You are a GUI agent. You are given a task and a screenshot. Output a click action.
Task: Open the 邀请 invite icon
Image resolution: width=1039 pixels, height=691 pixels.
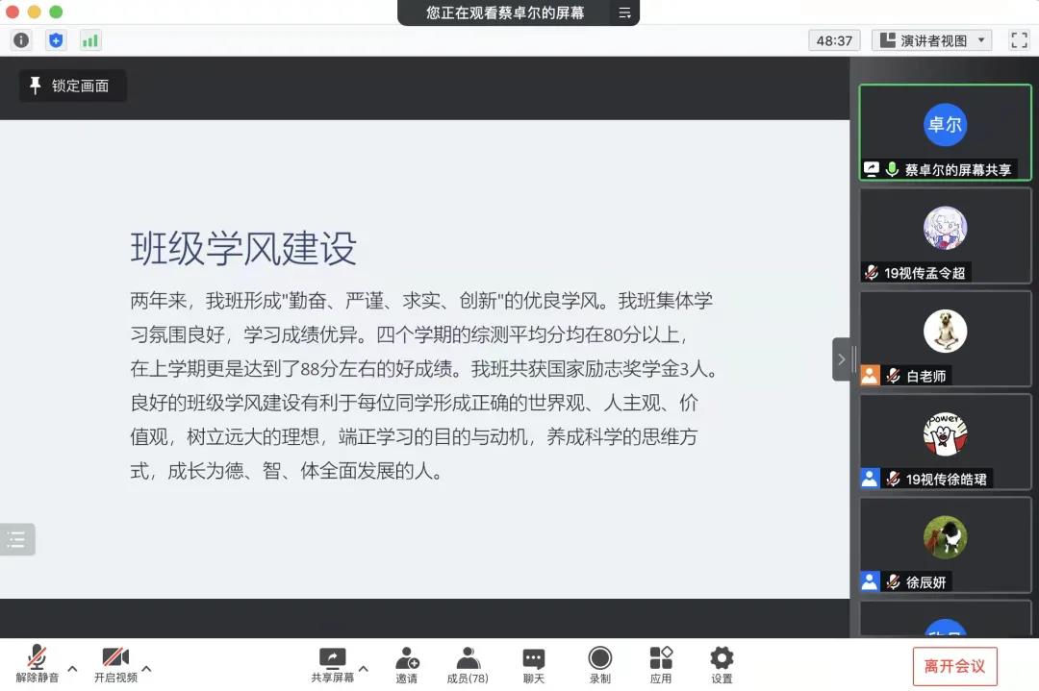407,664
